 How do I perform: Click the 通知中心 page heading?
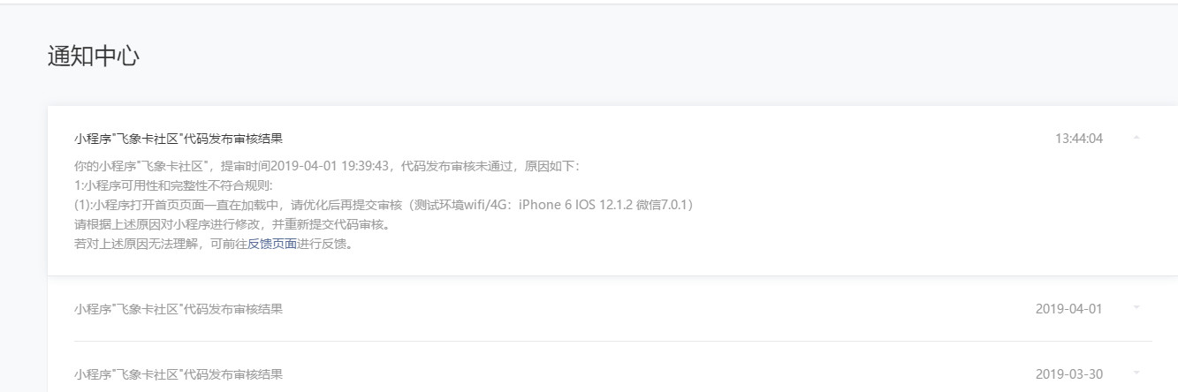tap(93, 57)
